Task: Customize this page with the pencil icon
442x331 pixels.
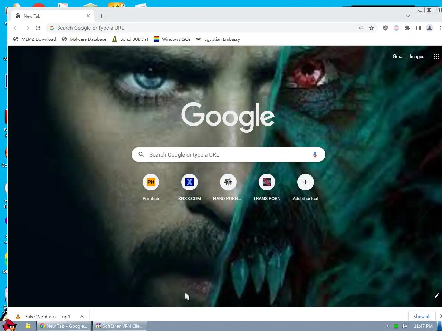Action: [437, 295]
